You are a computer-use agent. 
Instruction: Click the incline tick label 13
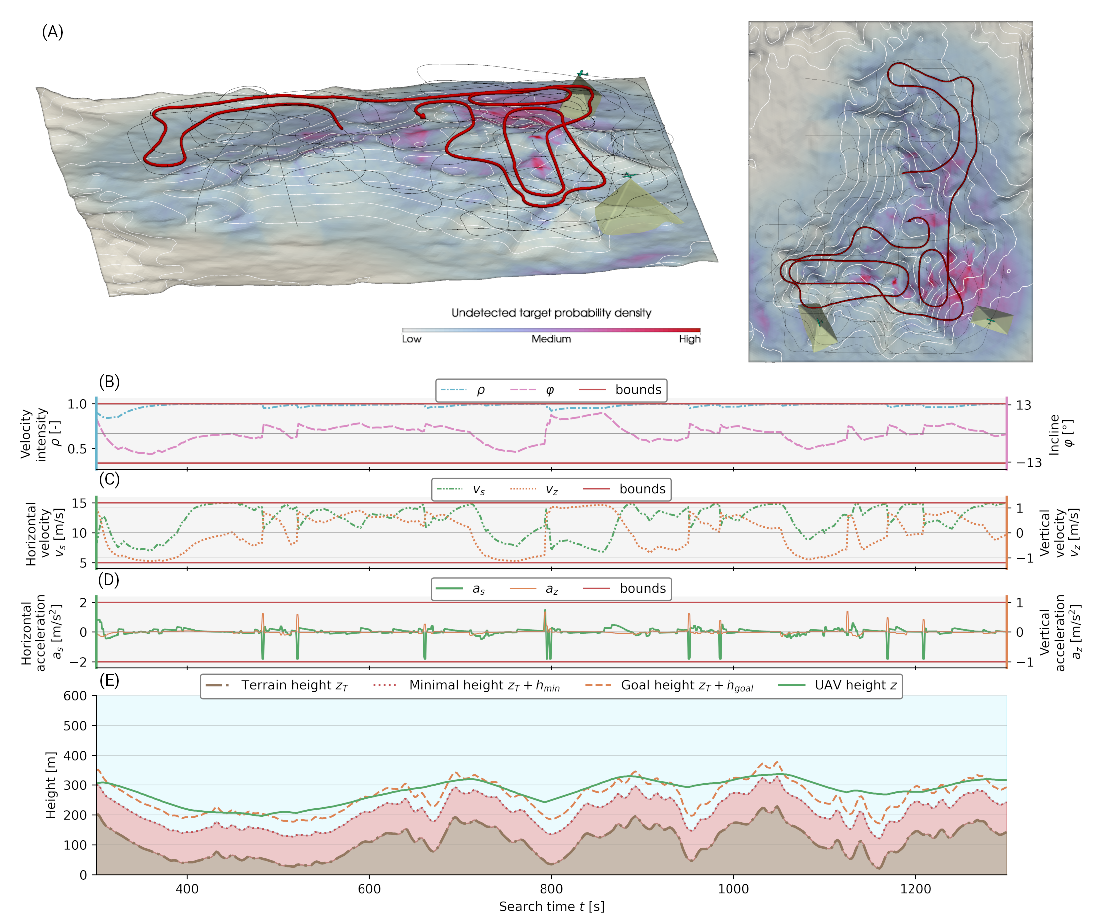[1024, 406]
